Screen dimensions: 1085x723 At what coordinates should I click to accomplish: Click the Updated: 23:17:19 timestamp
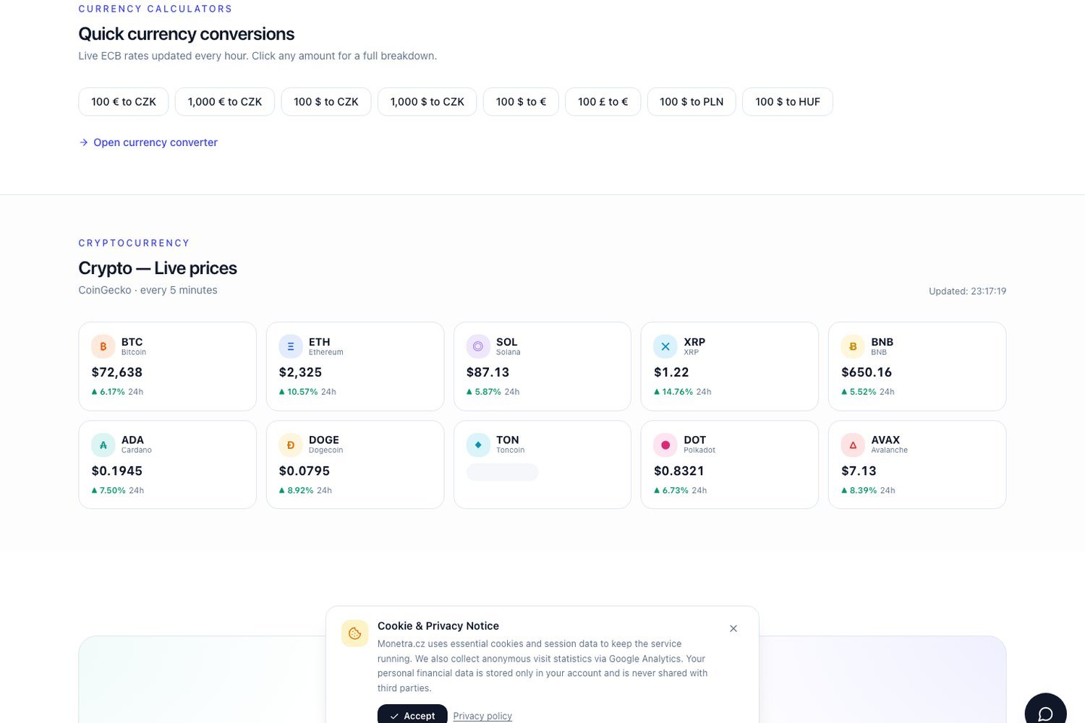[967, 291]
